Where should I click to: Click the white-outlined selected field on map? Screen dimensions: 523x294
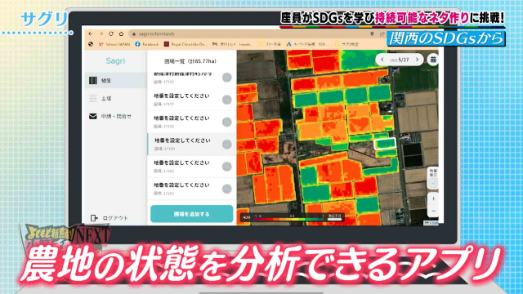385,144
